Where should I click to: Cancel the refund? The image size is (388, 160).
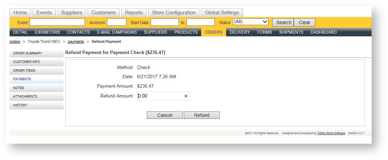click(x=165, y=115)
